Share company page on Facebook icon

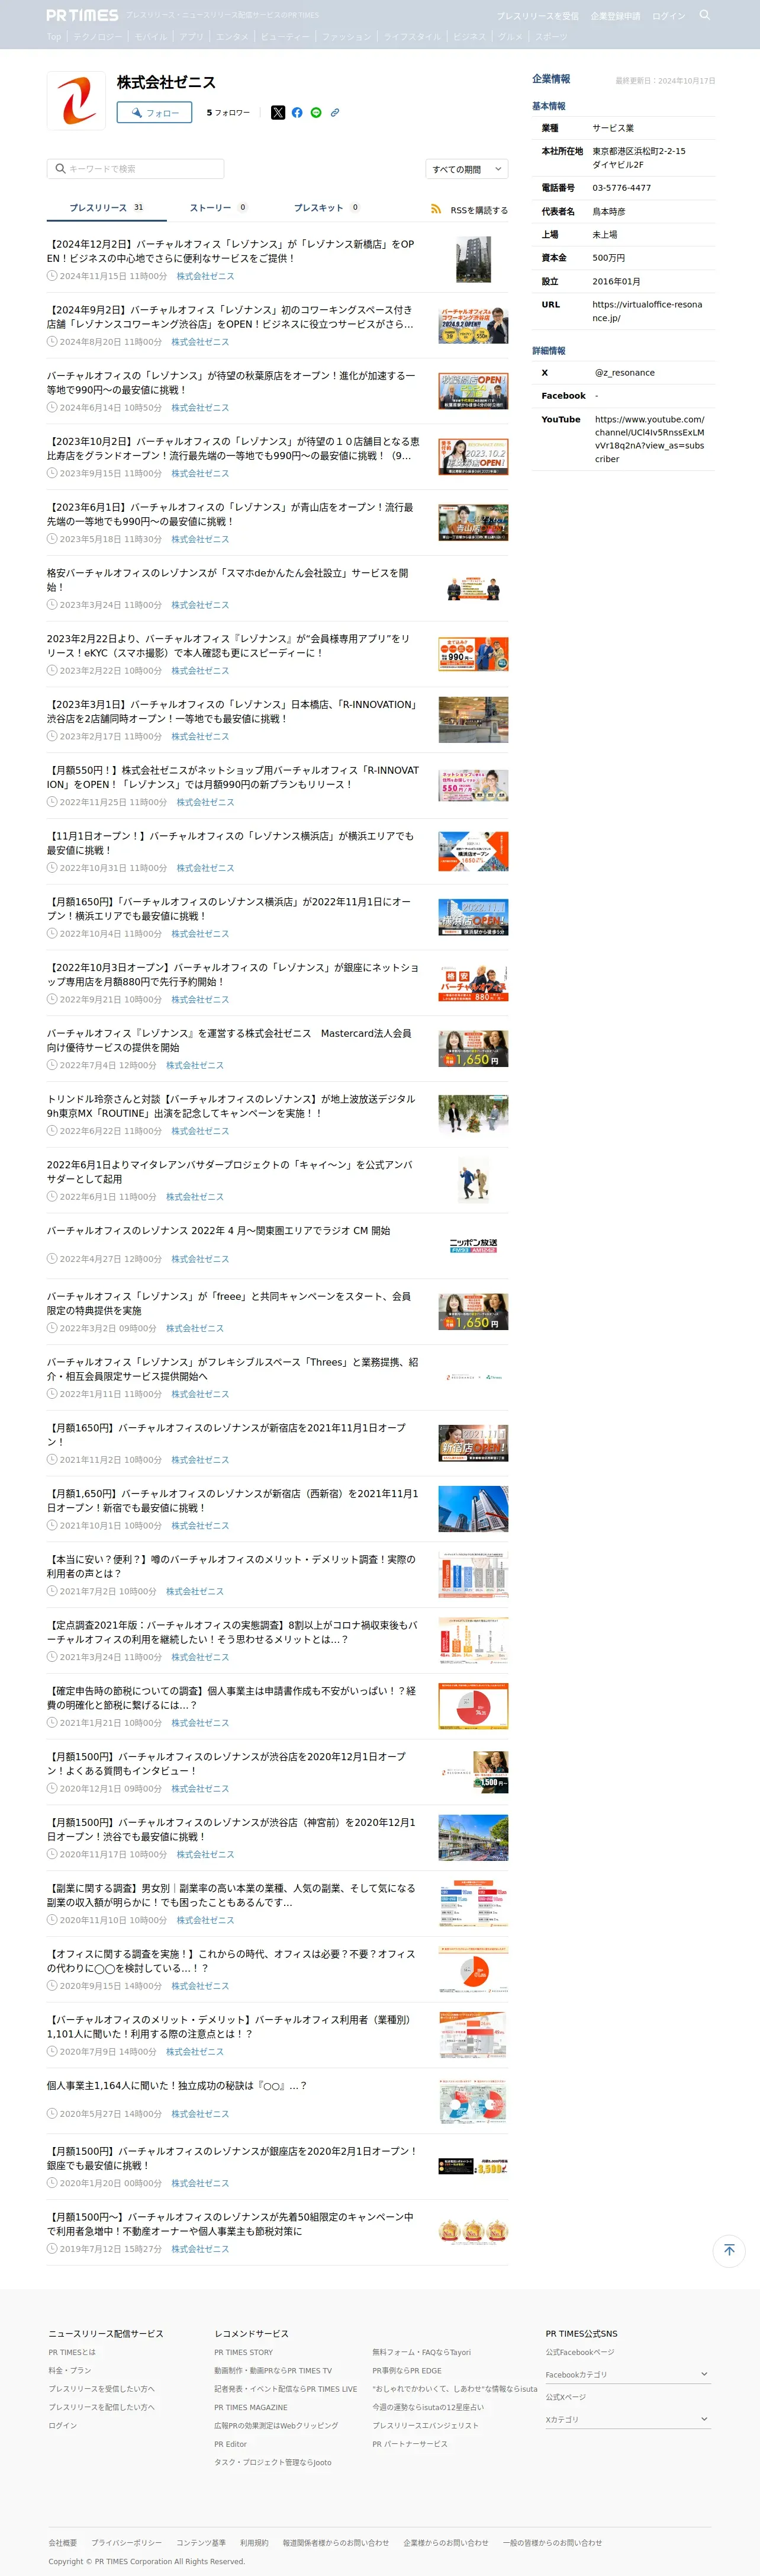(x=297, y=113)
